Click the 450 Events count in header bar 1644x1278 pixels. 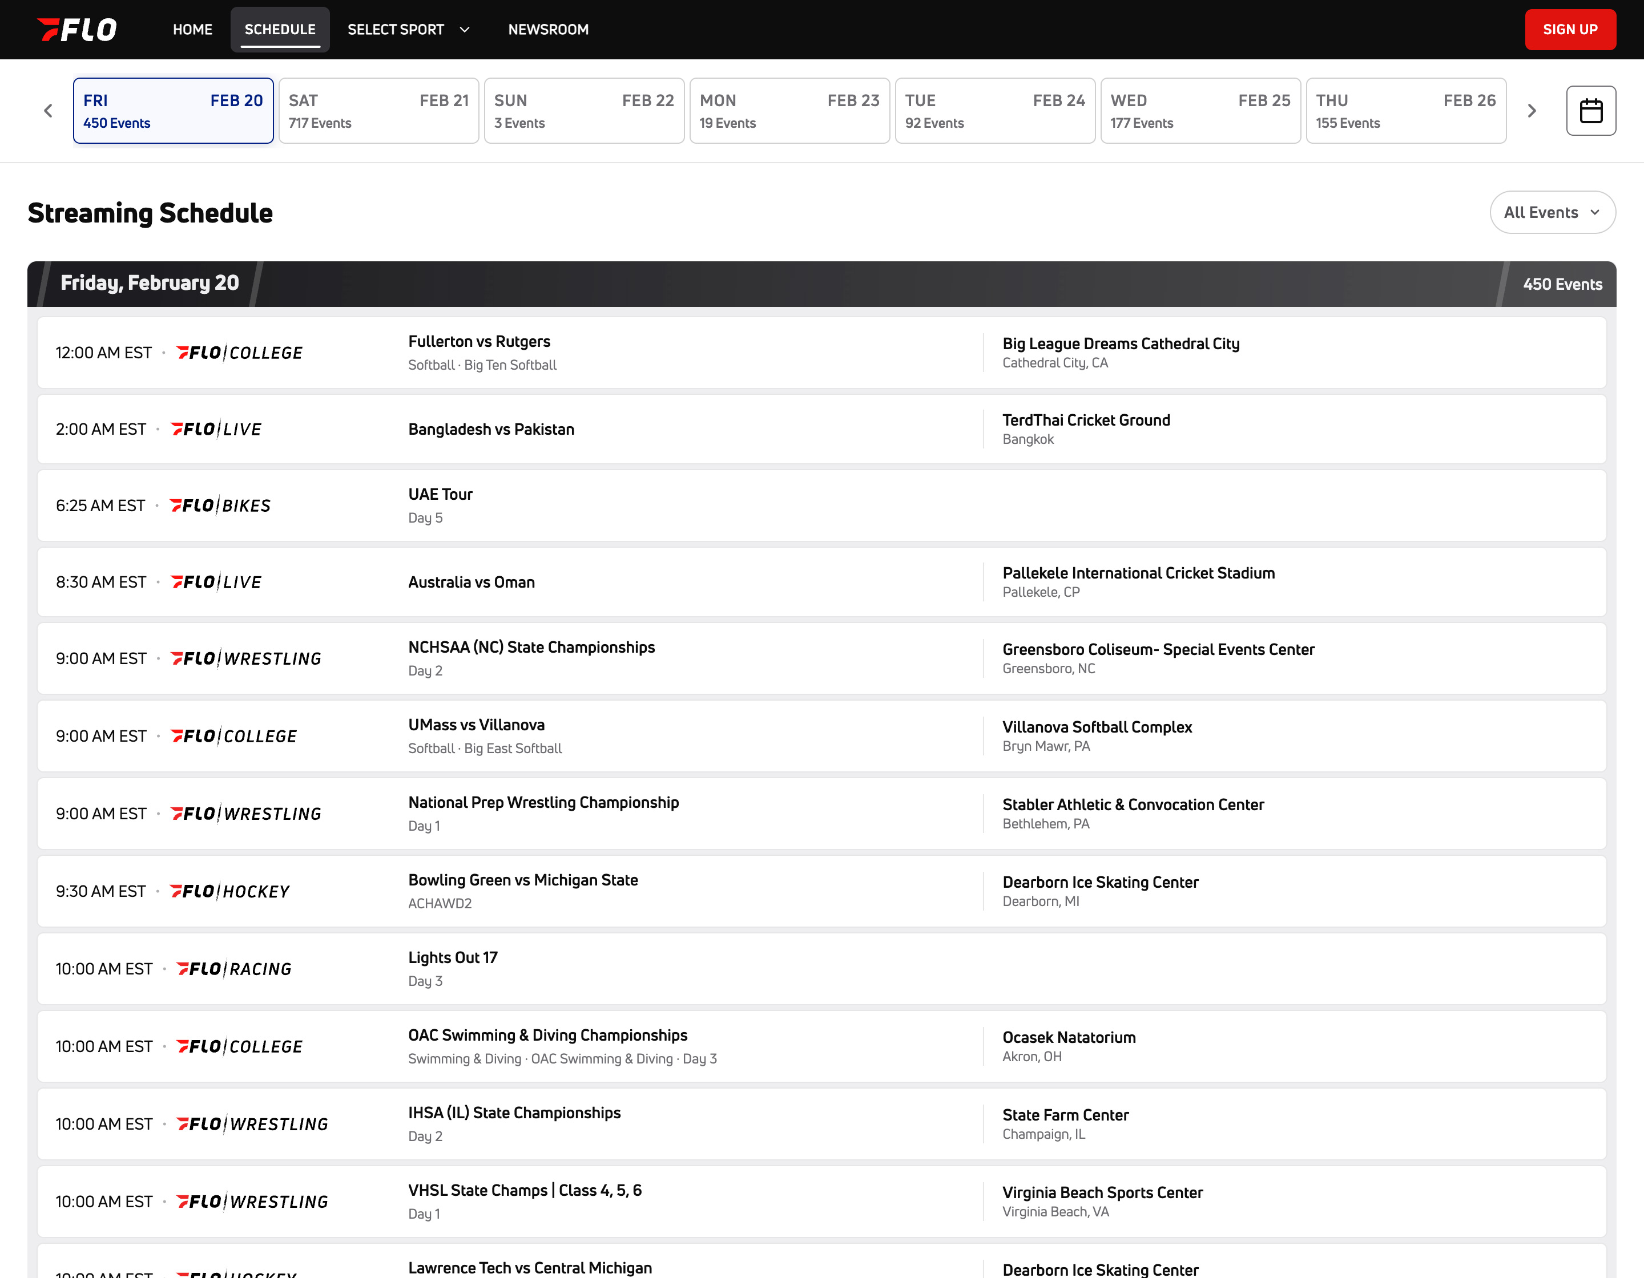(1563, 284)
